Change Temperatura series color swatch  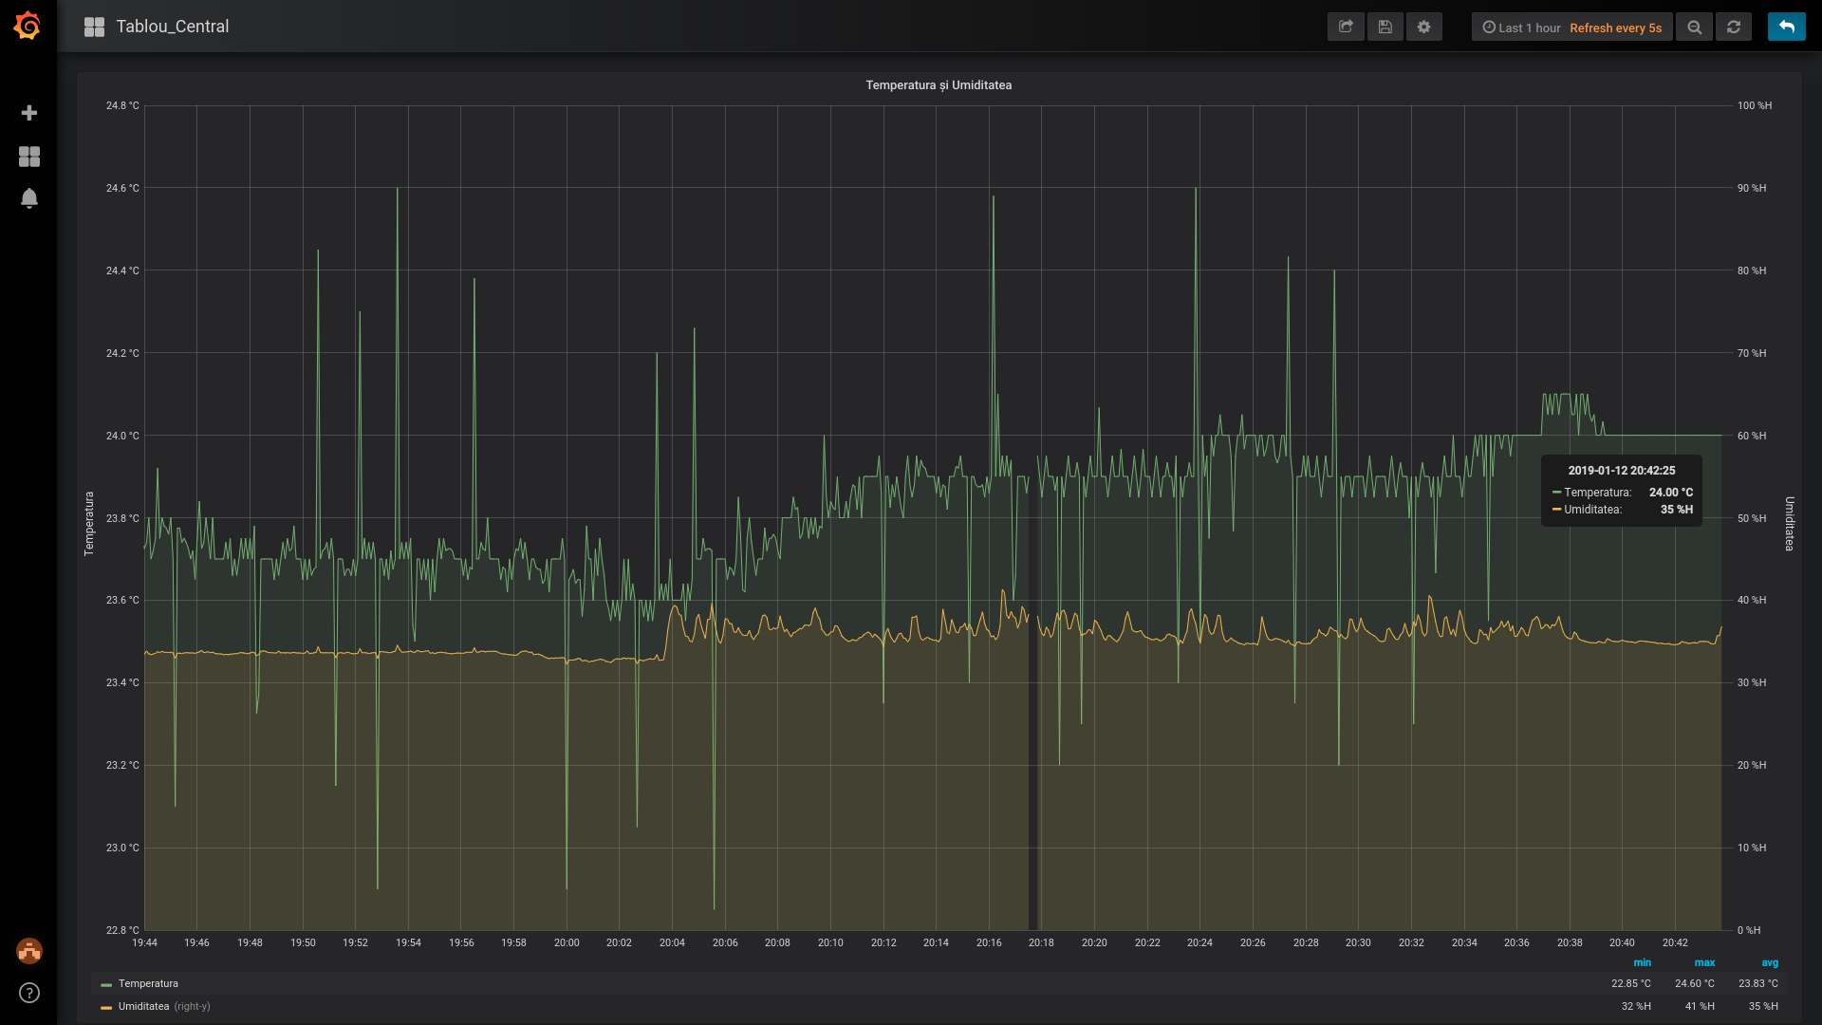(x=106, y=984)
